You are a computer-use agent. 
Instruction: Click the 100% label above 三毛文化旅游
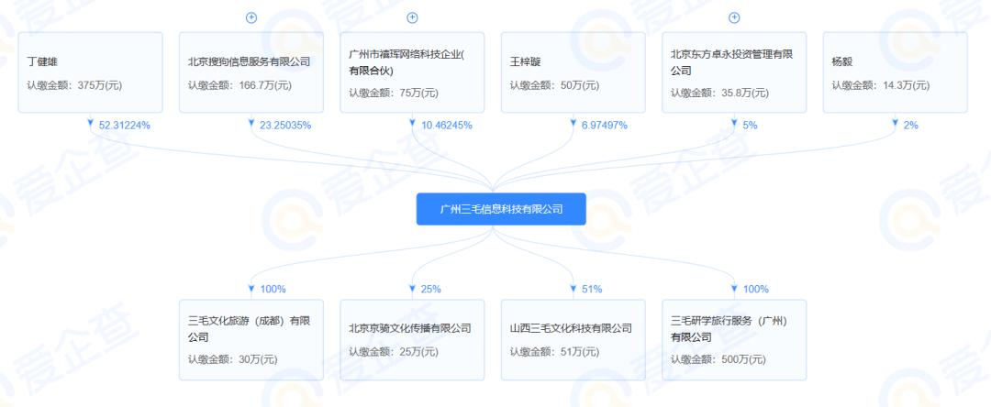273,289
